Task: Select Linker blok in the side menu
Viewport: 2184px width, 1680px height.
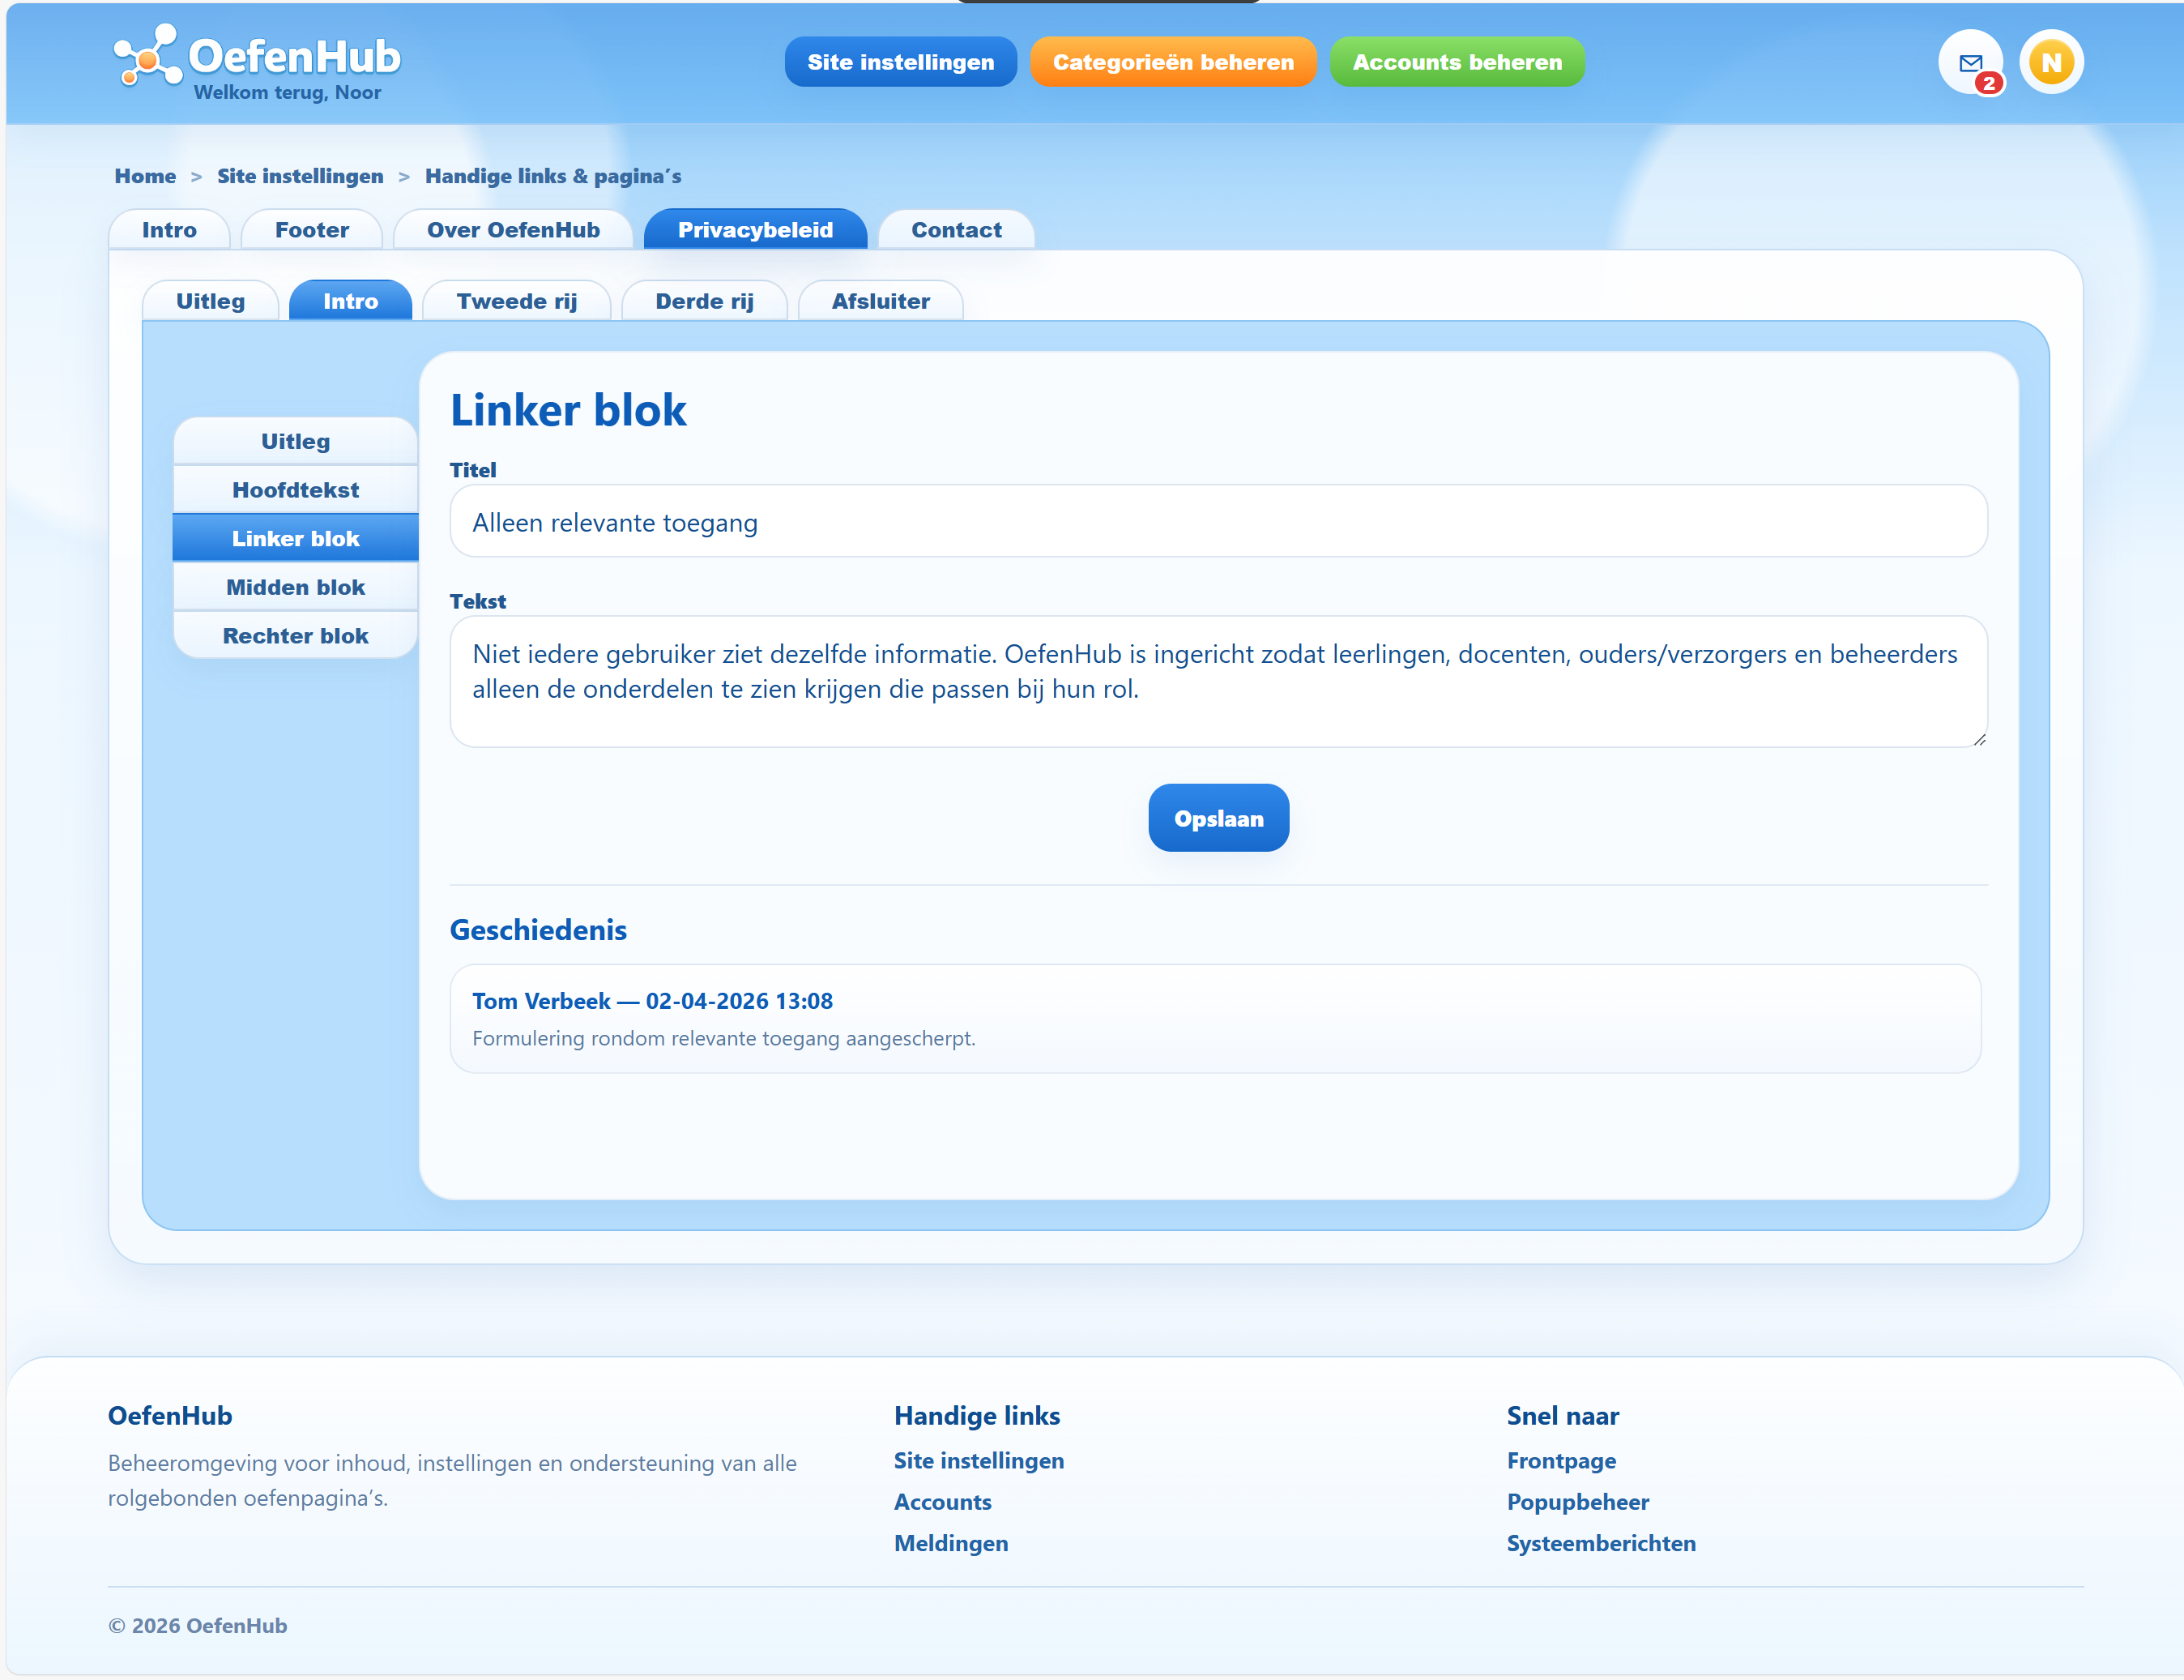Action: (x=295, y=538)
